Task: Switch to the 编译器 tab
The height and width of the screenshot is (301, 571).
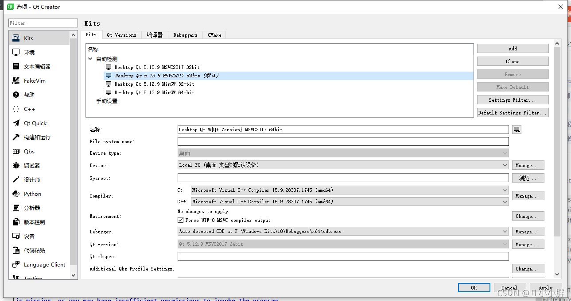Action: pyautogui.click(x=155, y=35)
